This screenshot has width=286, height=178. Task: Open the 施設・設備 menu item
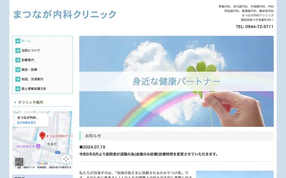click(x=29, y=69)
